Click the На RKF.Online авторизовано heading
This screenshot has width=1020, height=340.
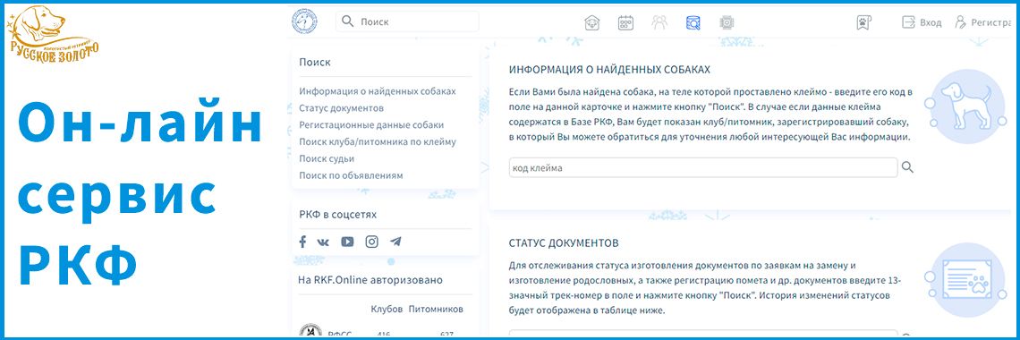[x=370, y=280]
